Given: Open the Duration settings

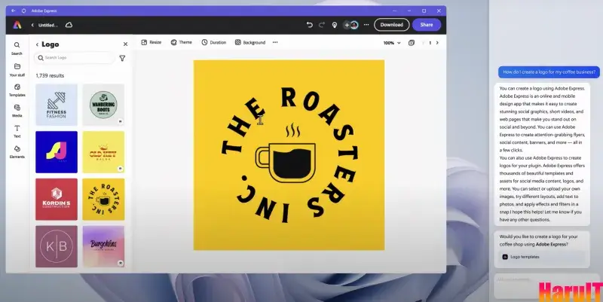Looking at the screenshot, I should point(214,42).
